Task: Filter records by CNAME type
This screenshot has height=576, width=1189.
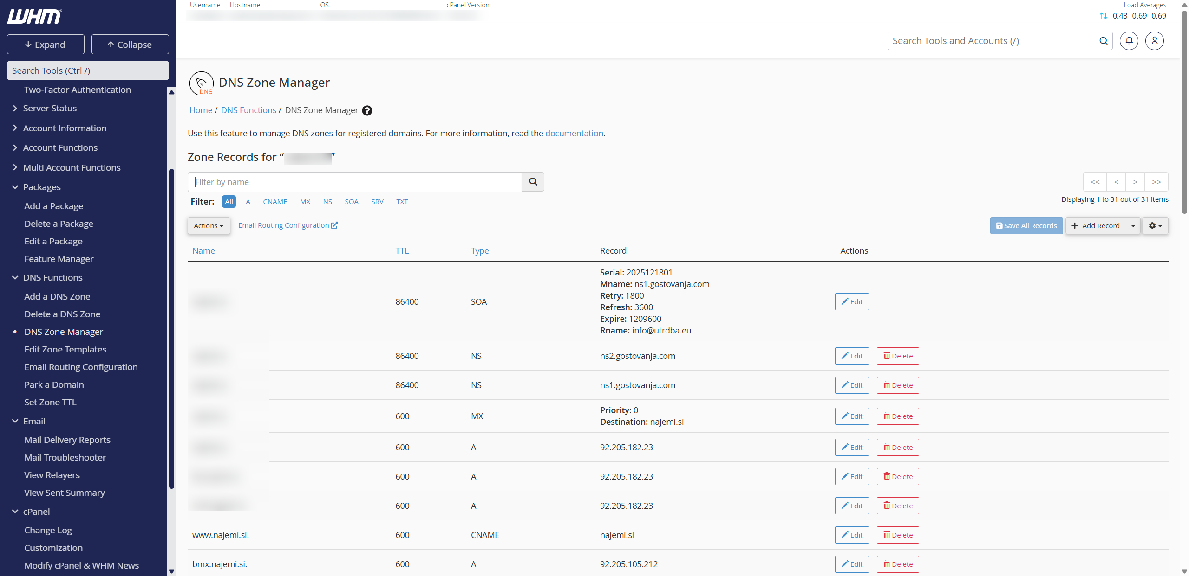Action: point(275,202)
